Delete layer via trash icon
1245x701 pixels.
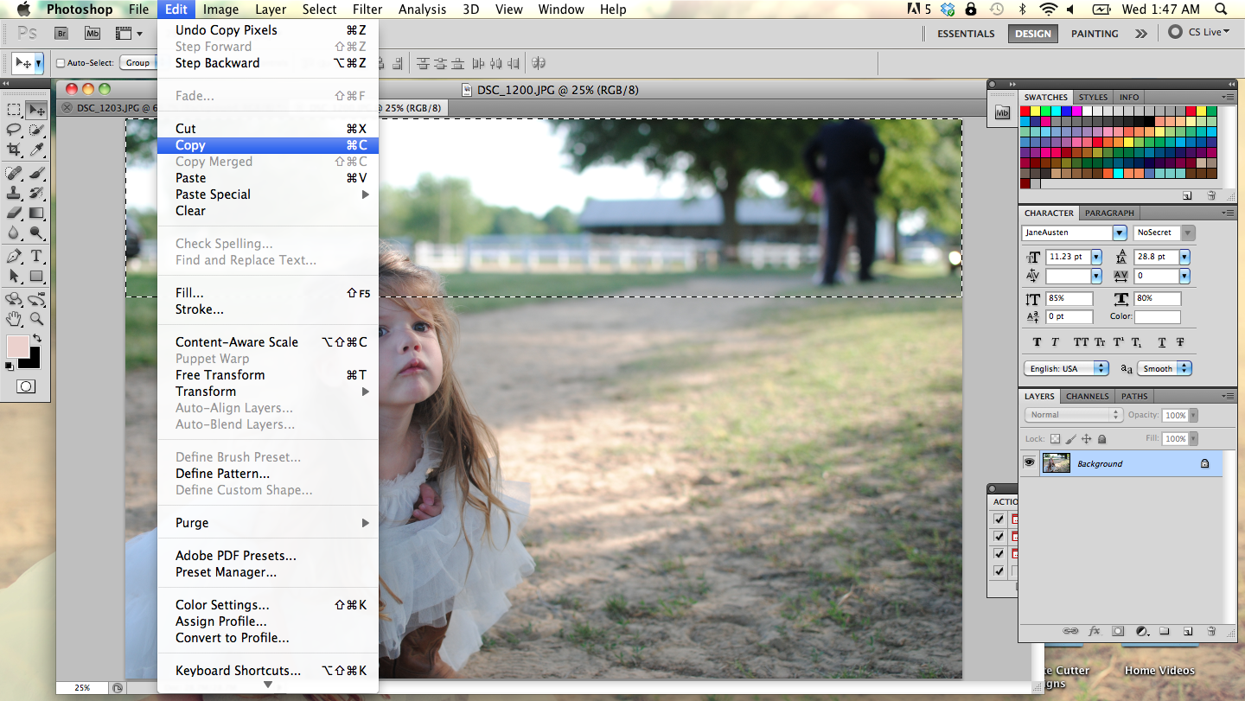tap(1211, 632)
